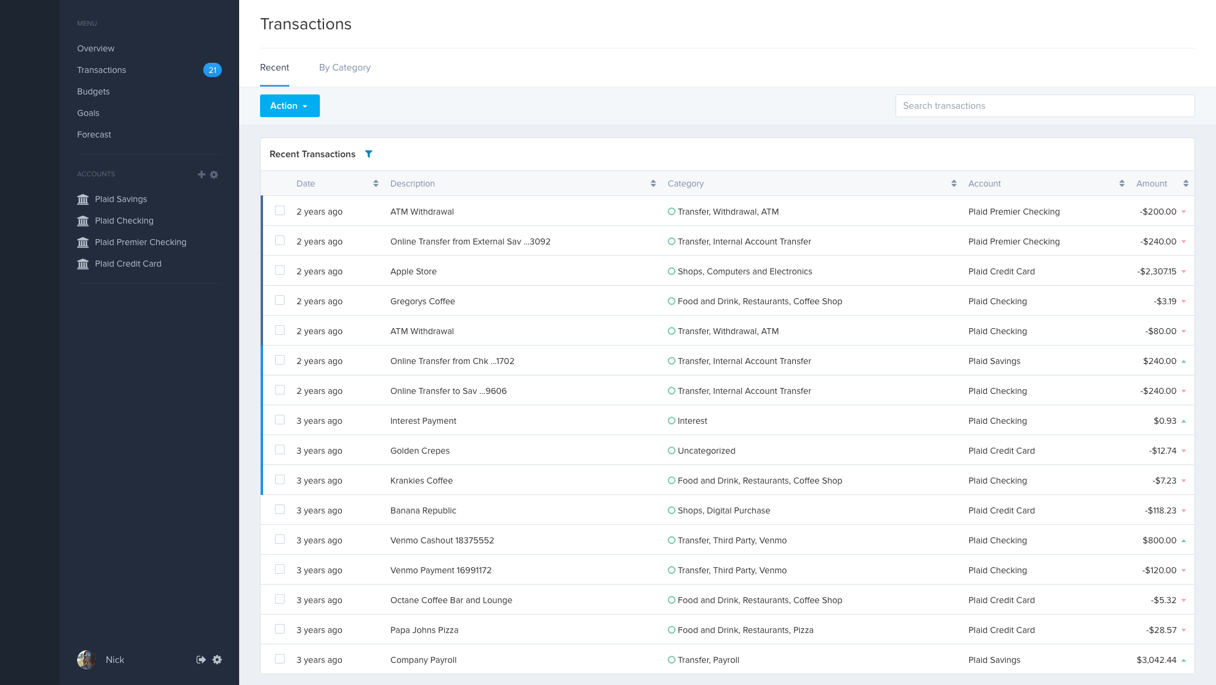Image resolution: width=1216 pixels, height=685 pixels.
Task: Open the Action dropdown button
Action: [289, 106]
